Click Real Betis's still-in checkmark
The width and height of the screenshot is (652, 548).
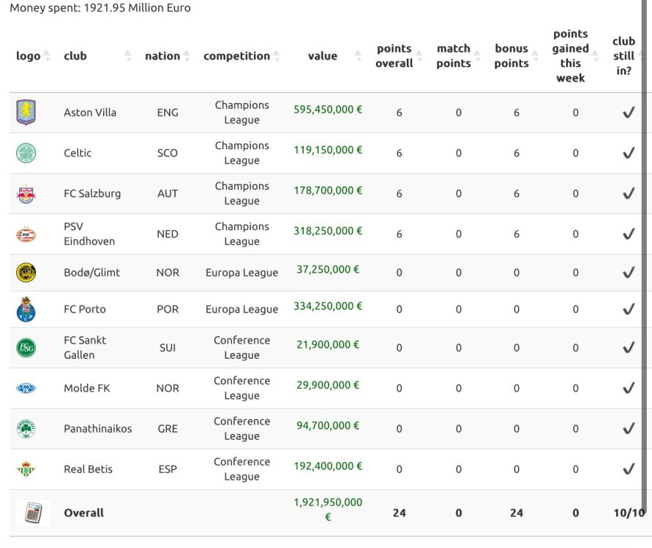628,469
